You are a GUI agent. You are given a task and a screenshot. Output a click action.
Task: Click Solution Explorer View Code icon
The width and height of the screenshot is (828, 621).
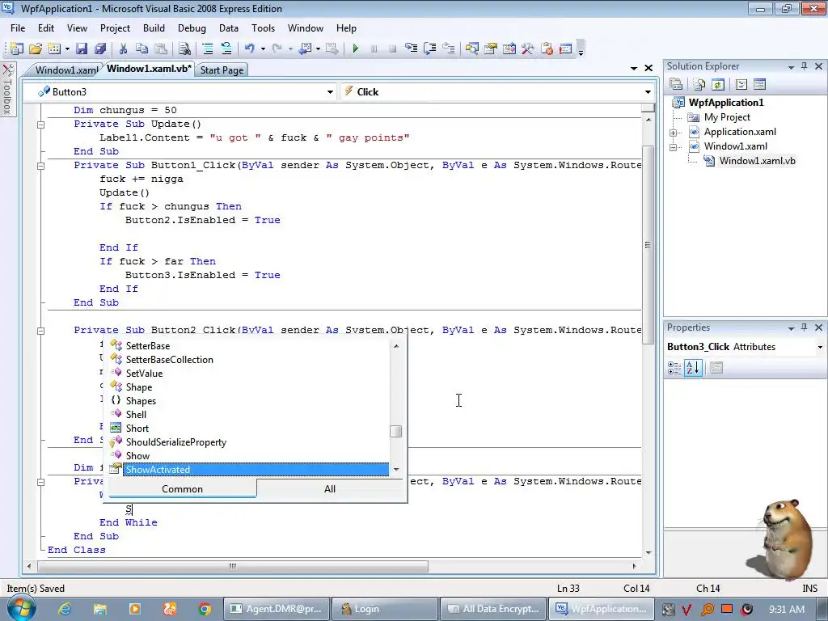[741, 84]
